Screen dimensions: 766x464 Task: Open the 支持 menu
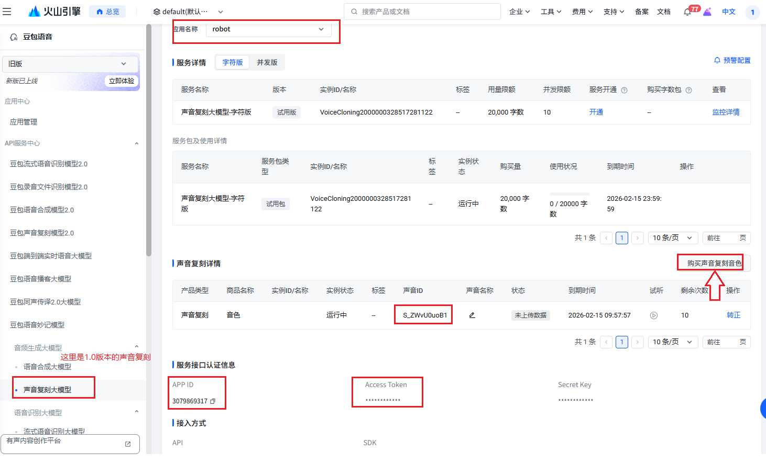[x=614, y=12]
